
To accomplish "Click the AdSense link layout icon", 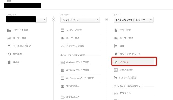I will pos(62,70).
